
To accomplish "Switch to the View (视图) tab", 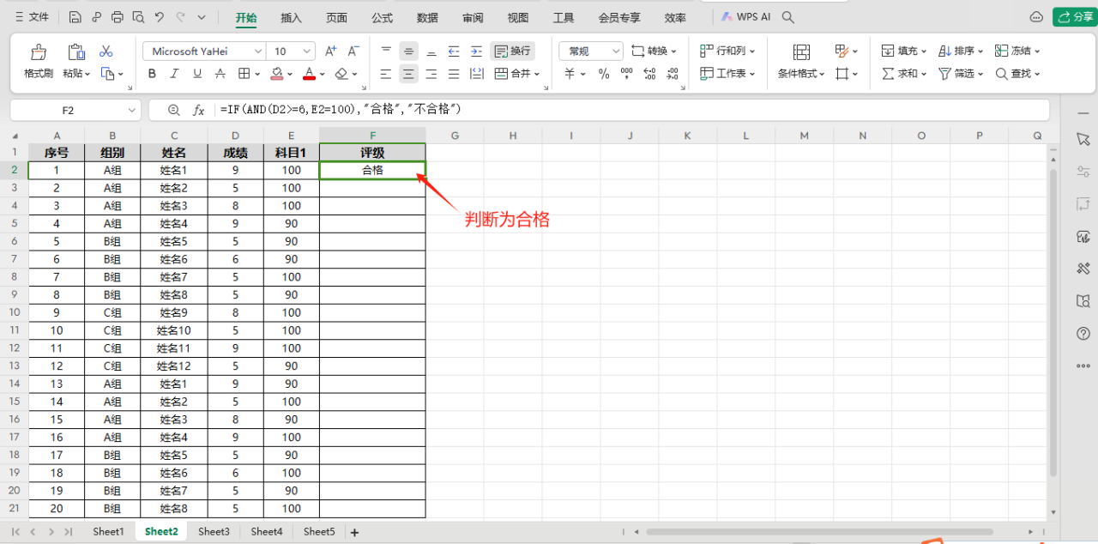I will pos(518,17).
